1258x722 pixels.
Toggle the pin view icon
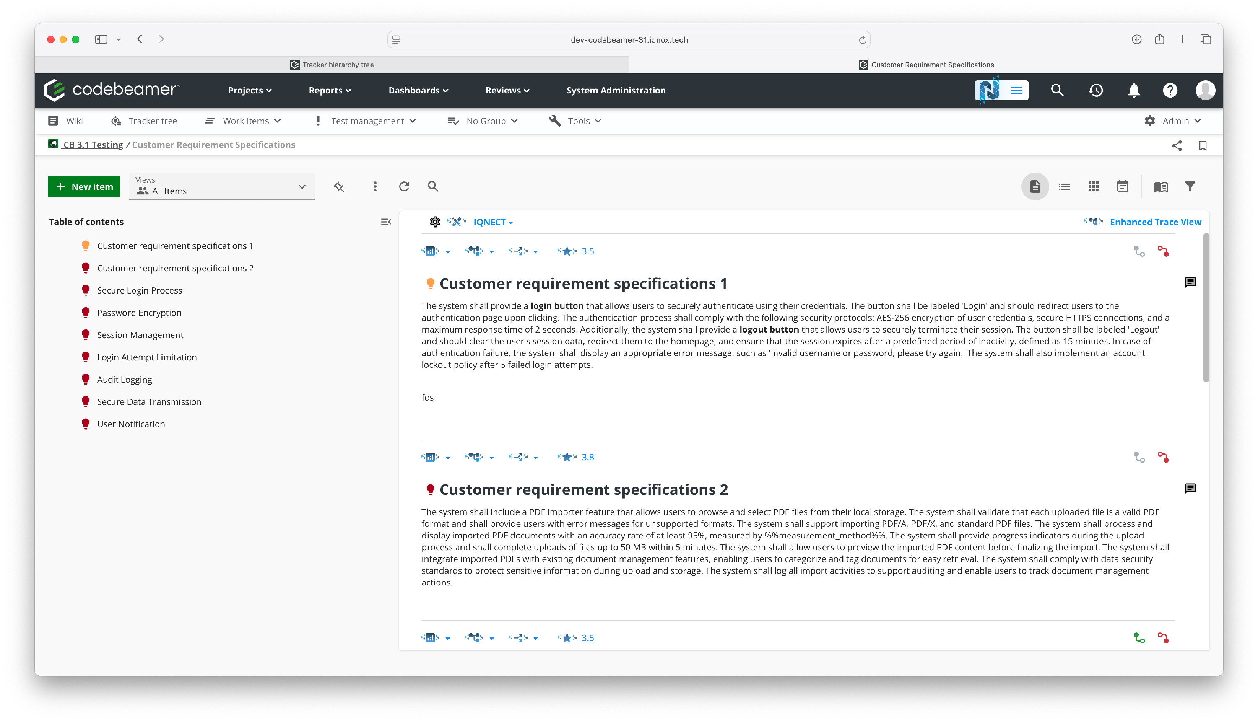coord(339,187)
